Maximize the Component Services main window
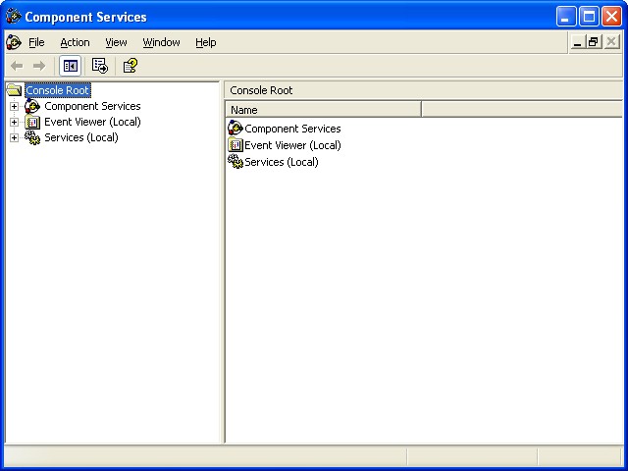This screenshot has height=471, width=628. [x=589, y=17]
